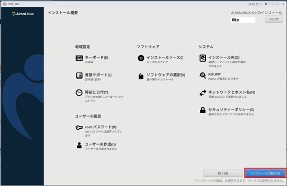Open Time and Date clock icon
Screen dimensions: 287x186
coord(79,93)
